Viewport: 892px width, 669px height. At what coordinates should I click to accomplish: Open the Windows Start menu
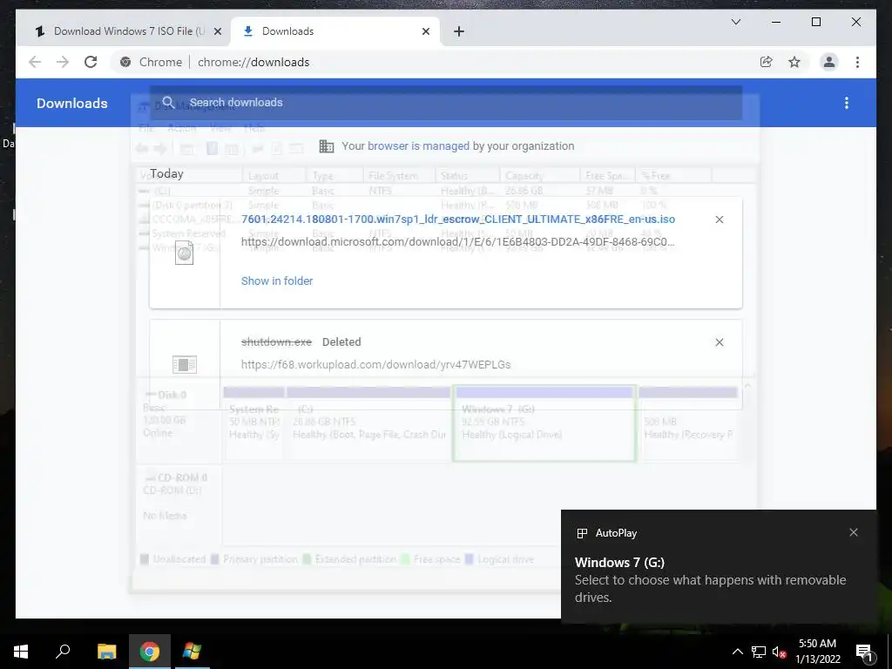click(x=21, y=652)
